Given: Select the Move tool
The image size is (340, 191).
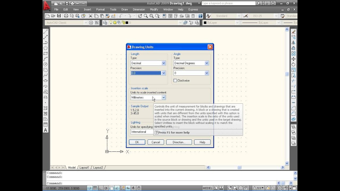Looking at the screenshot, I should 294,59.
